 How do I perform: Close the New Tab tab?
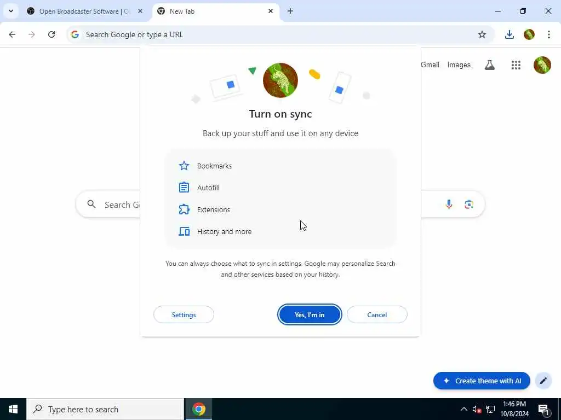point(271,11)
